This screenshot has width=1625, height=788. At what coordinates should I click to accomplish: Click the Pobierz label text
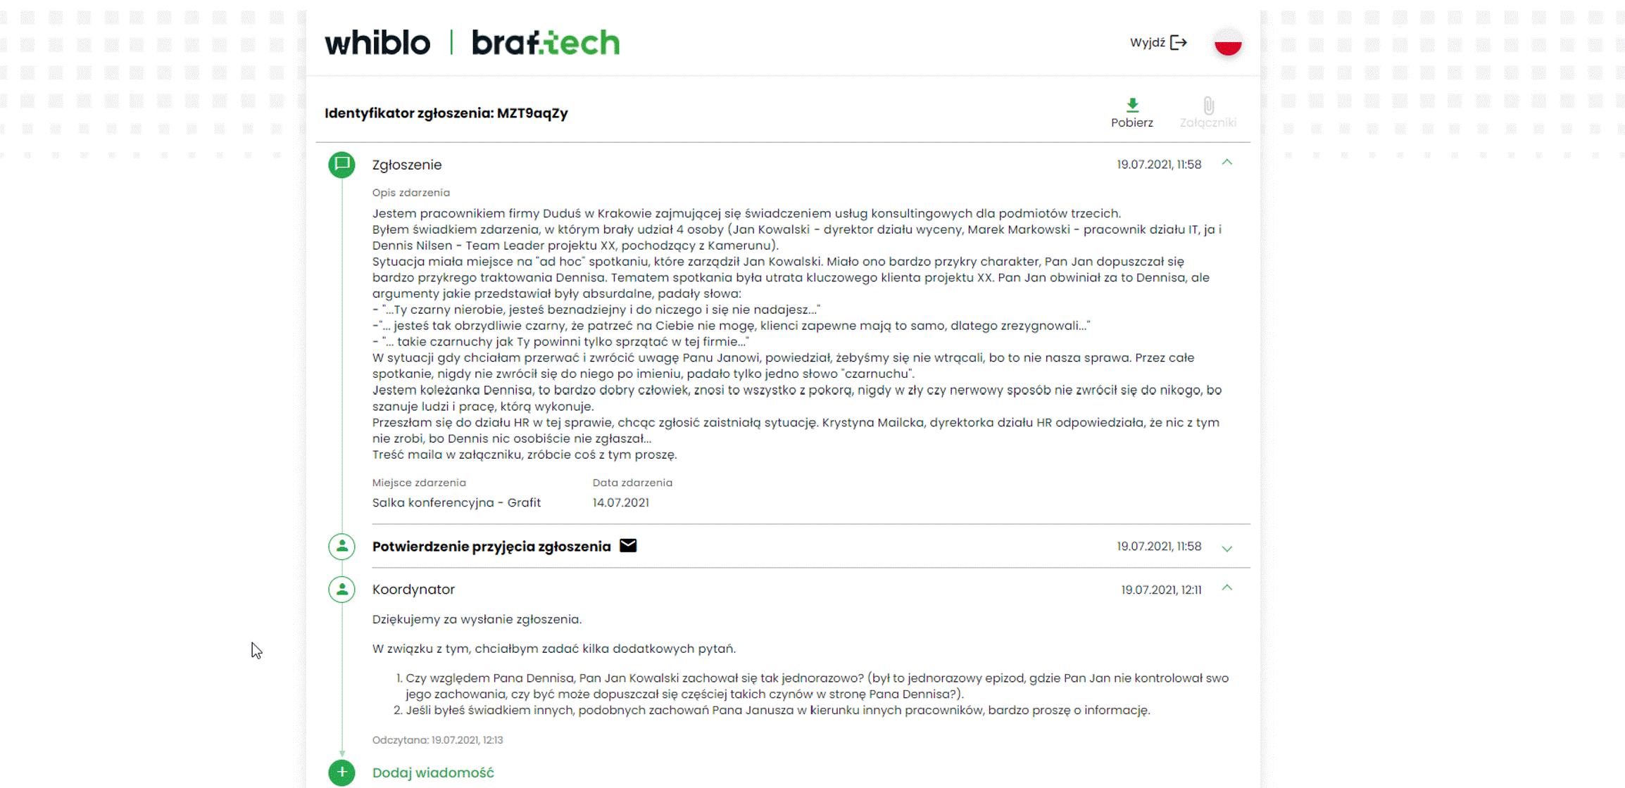[1132, 122]
